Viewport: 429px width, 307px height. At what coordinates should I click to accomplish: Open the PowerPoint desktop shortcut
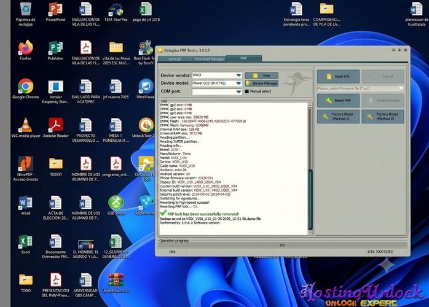click(x=55, y=12)
